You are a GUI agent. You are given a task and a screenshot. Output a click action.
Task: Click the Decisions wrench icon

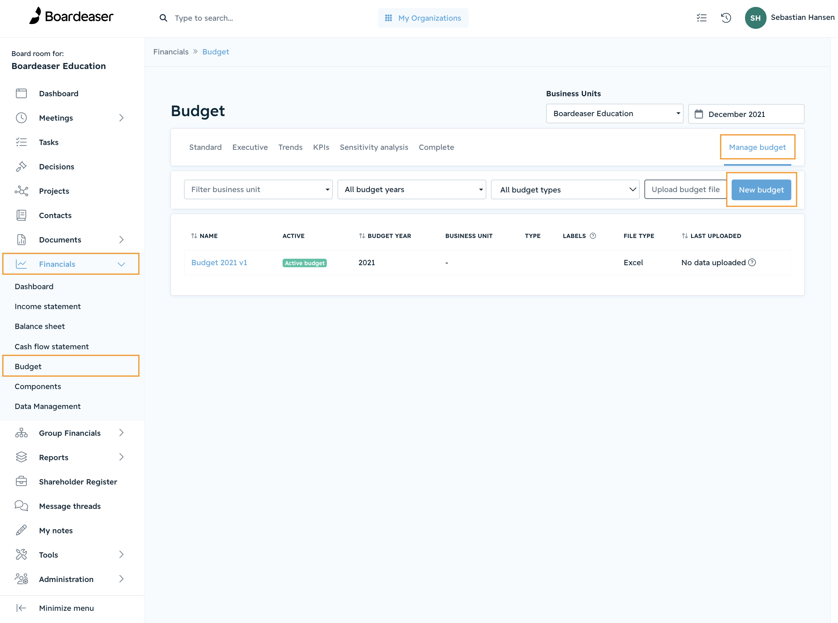coord(22,167)
